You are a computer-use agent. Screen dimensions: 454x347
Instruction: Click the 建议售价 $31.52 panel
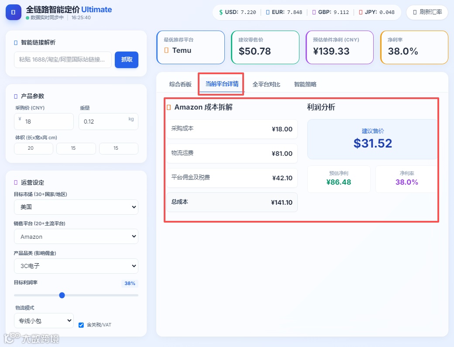click(x=372, y=139)
